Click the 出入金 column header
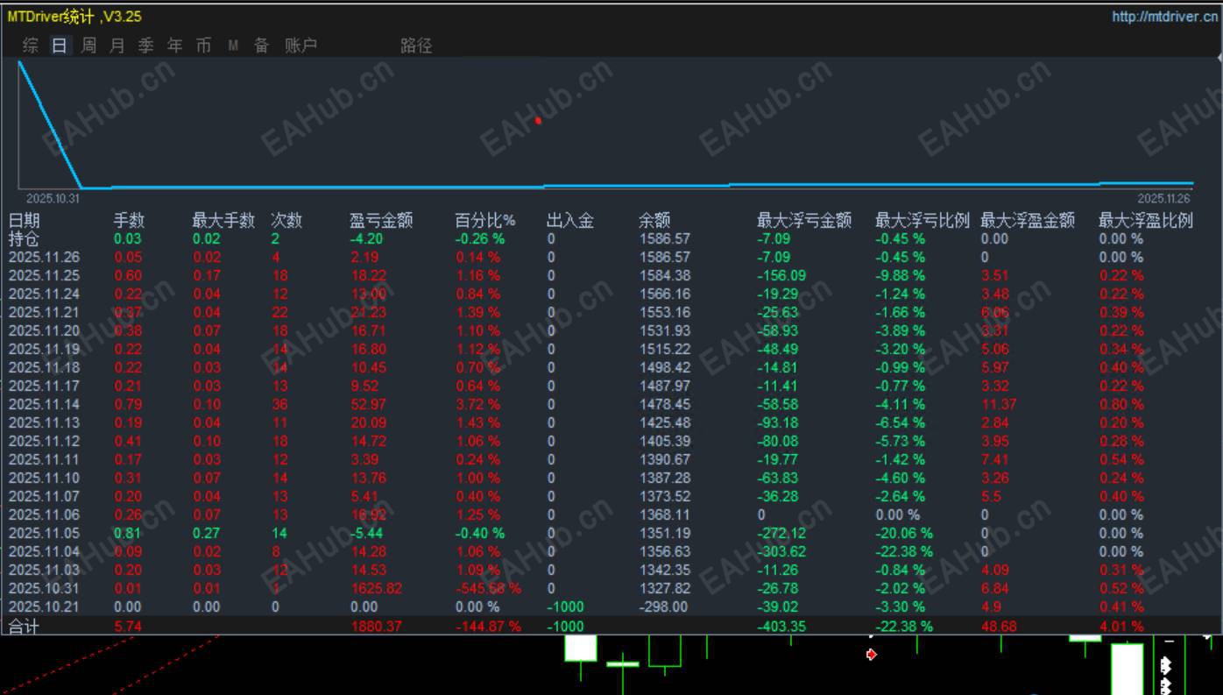Viewport: 1223px width, 695px height. [570, 221]
